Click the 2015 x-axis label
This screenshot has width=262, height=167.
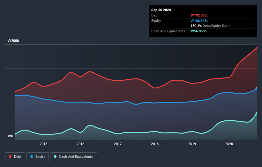43,144
